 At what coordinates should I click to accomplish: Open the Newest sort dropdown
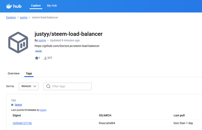pos(28,86)
